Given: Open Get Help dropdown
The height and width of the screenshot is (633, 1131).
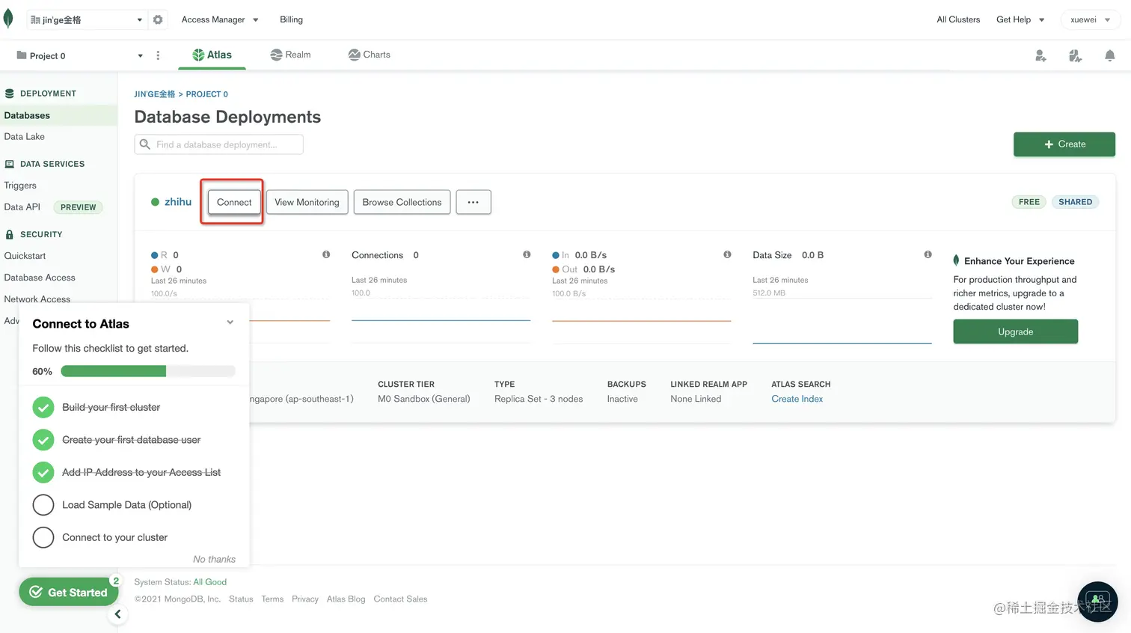Looking at the screenshot, I should (x=1020, y=19).
